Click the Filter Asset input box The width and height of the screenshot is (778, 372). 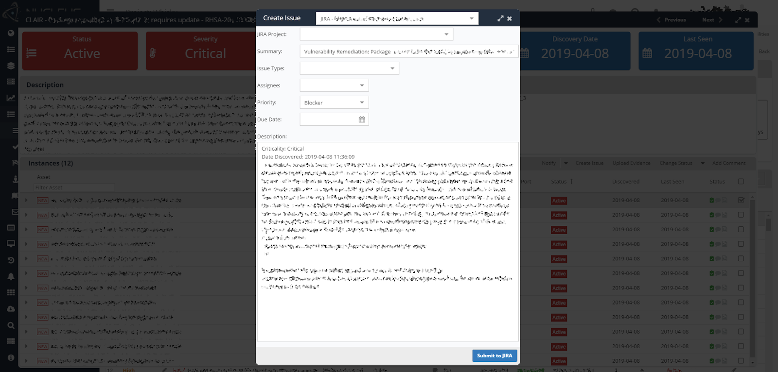[x=74, y=187]
